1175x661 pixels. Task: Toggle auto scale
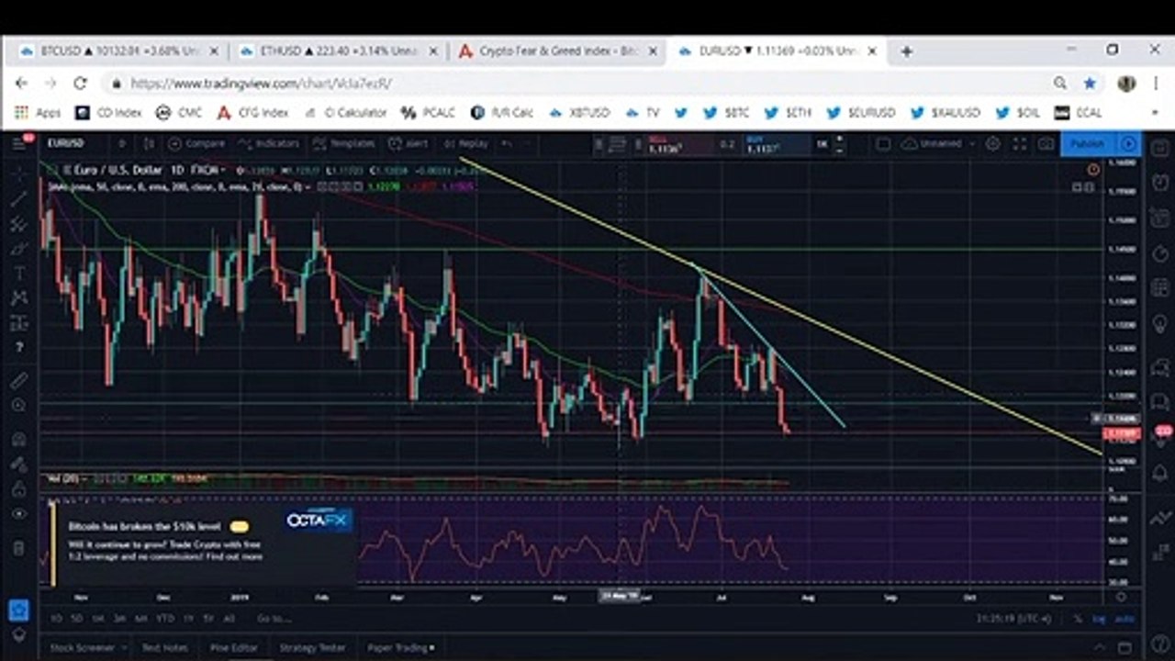click(x=1124, y=620)
